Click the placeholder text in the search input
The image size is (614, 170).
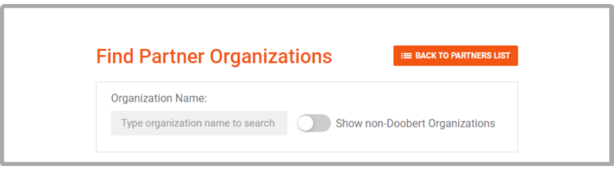(198, 123)
